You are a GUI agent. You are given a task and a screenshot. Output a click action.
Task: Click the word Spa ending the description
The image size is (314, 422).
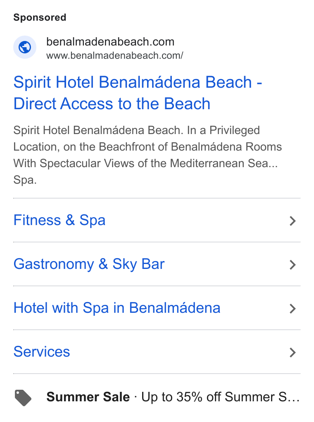[x=25, y=180]
